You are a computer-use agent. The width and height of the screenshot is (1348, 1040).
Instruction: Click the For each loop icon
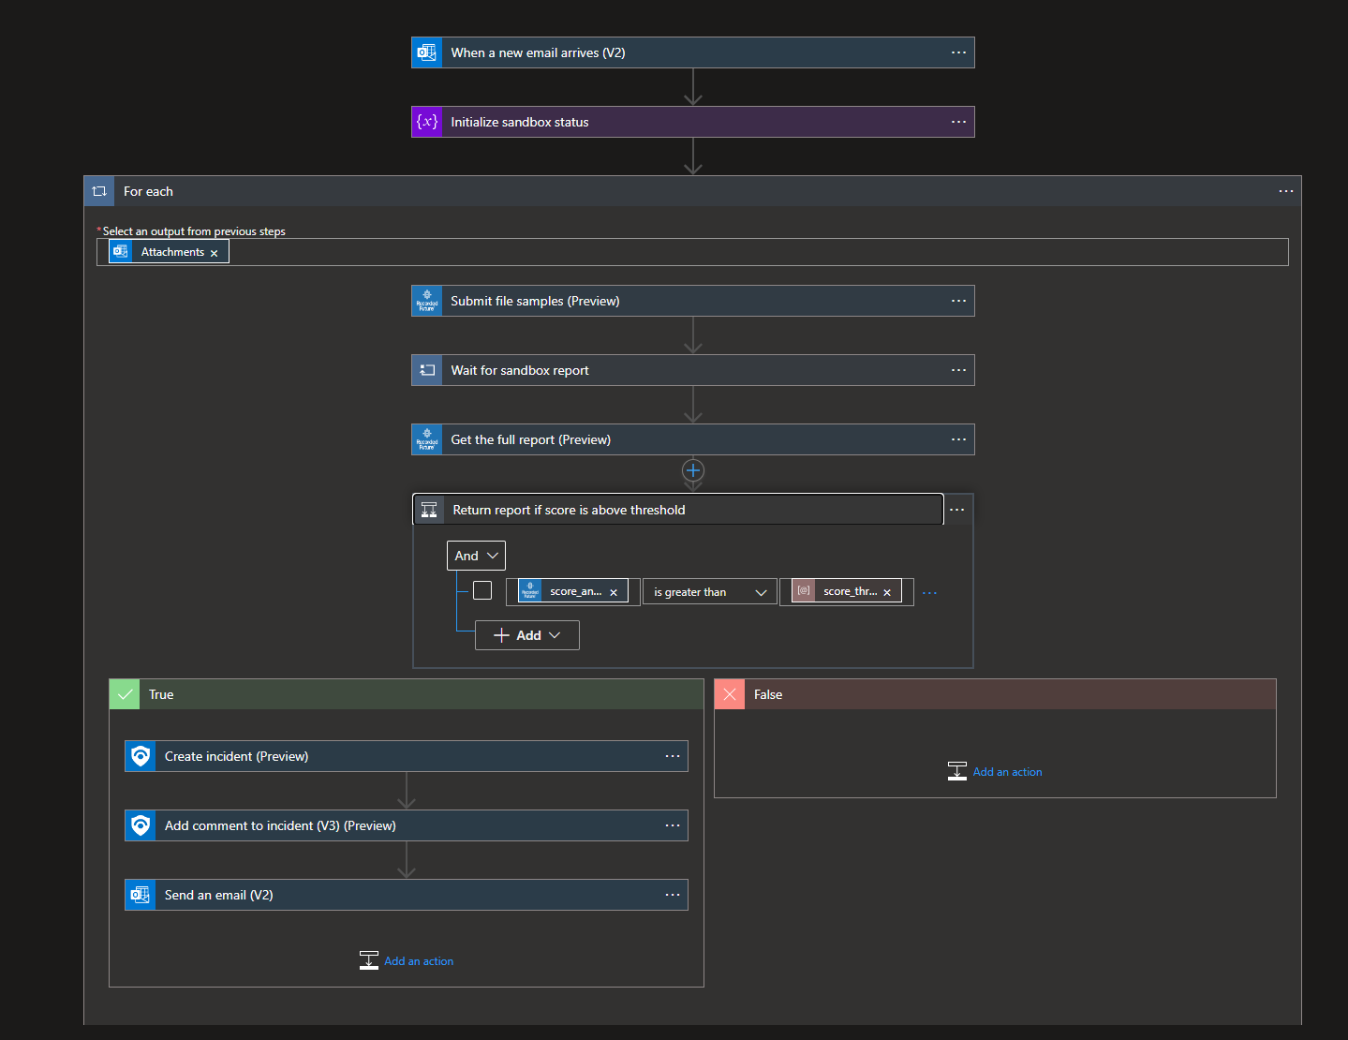(x=99, y=191)
